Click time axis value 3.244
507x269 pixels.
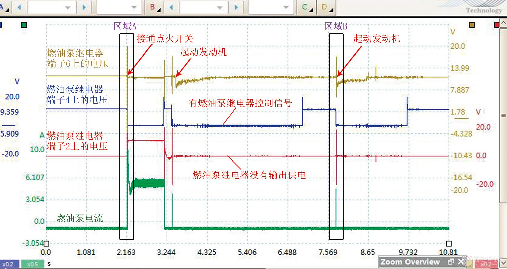coord(166,252)
